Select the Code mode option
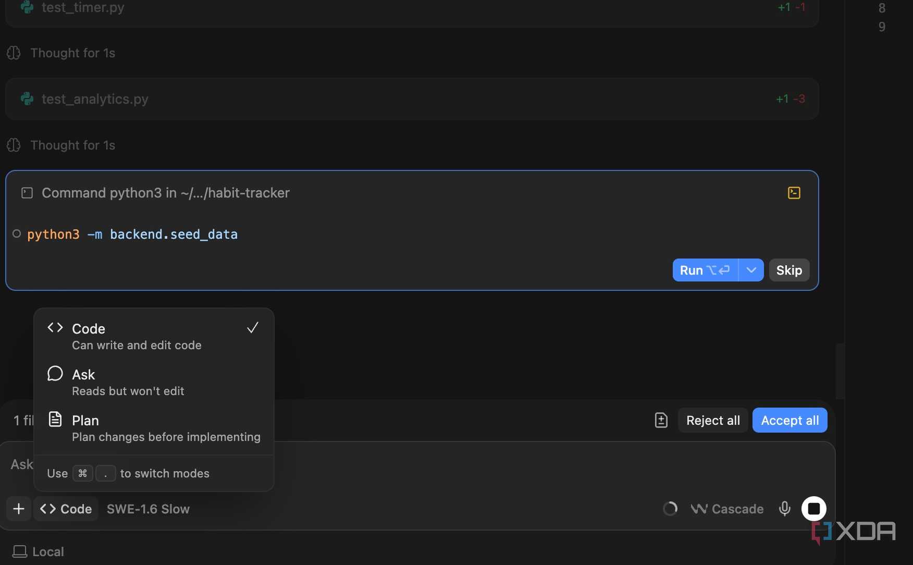 tap(153, 336)
